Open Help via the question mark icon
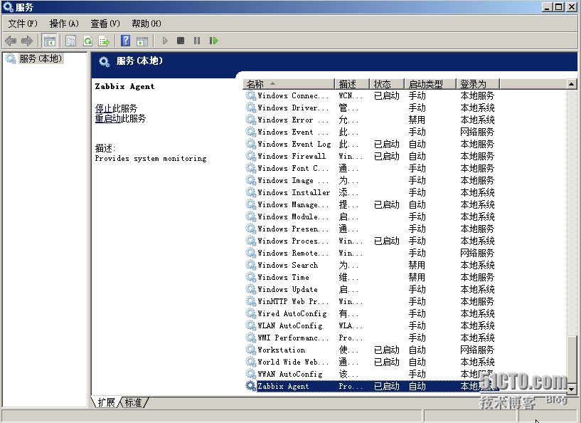 coord(126,41)
